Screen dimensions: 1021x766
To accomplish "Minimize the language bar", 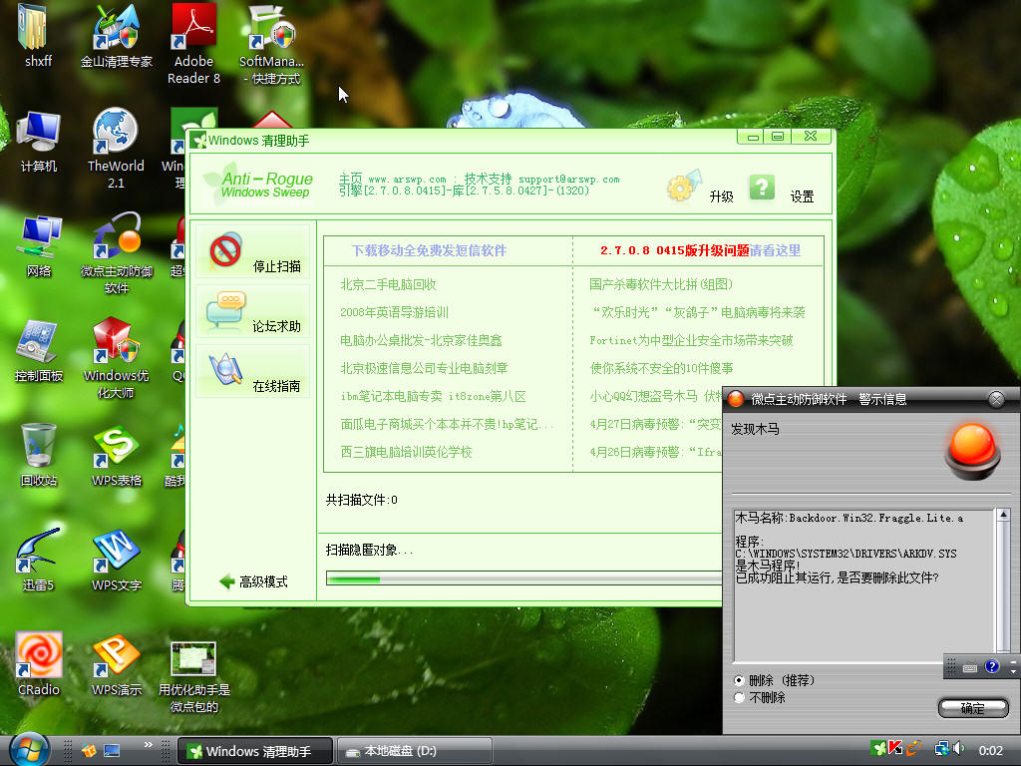I will click(x=1013, y=661).
